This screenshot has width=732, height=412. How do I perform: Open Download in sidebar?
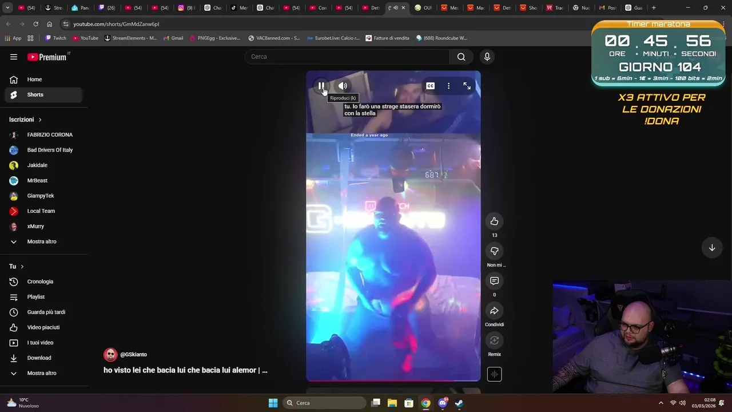[x=43, y=358]
